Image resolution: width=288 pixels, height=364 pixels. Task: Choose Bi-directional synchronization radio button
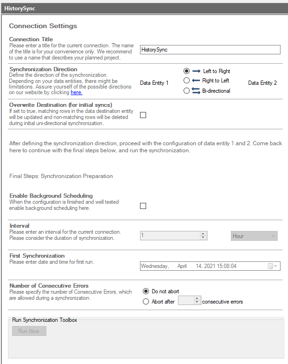coord(187,91)
